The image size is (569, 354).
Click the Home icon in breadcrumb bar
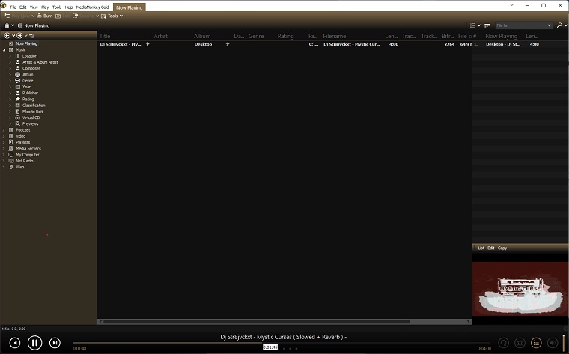click(7, 25)
